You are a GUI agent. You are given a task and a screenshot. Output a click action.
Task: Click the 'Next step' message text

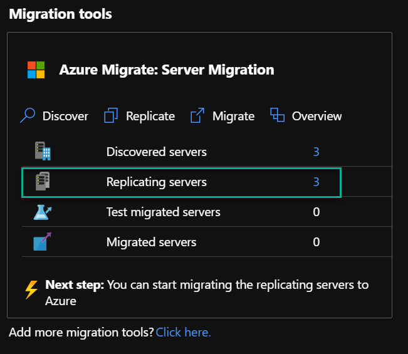(x=207, y=293)
